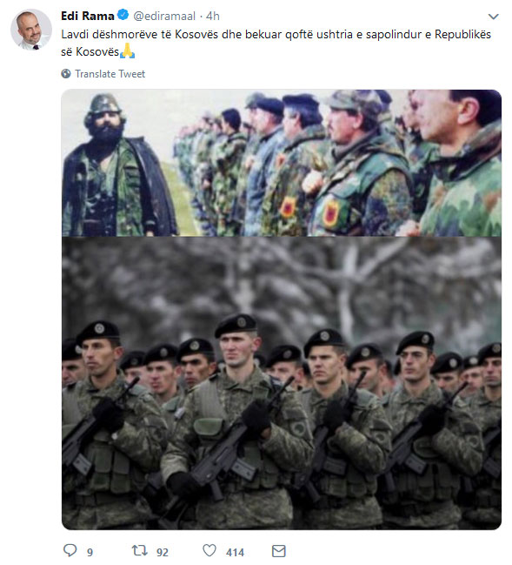Open the @ediramaal handle
Image resolution: width=512 pixels, height=565 pixels.
coord(164,16)
